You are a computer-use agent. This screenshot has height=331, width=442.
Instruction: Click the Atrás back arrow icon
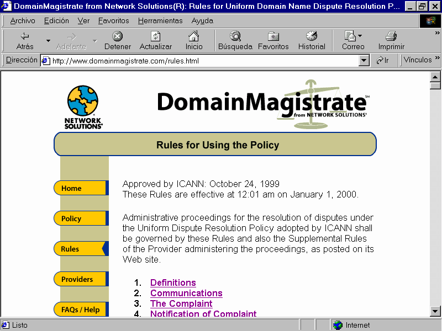[25, 36]
